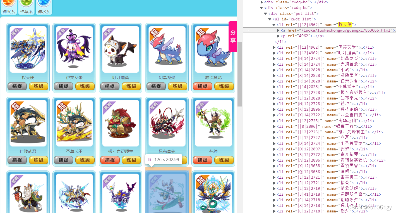Screen dimensions: 396x213
Task: Click 练级 button under 权天使
Action: [x=39, y=86]
